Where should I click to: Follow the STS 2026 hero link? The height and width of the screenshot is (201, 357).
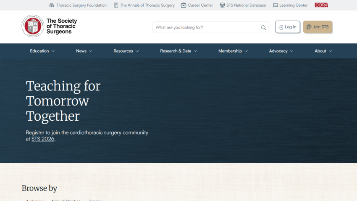[43, 139]
